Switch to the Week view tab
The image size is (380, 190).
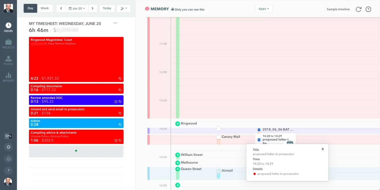click(45, 8)
